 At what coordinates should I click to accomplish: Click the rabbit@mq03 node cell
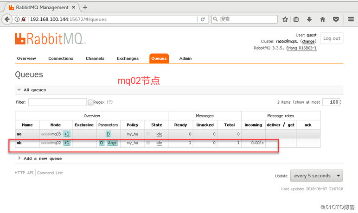51,134
